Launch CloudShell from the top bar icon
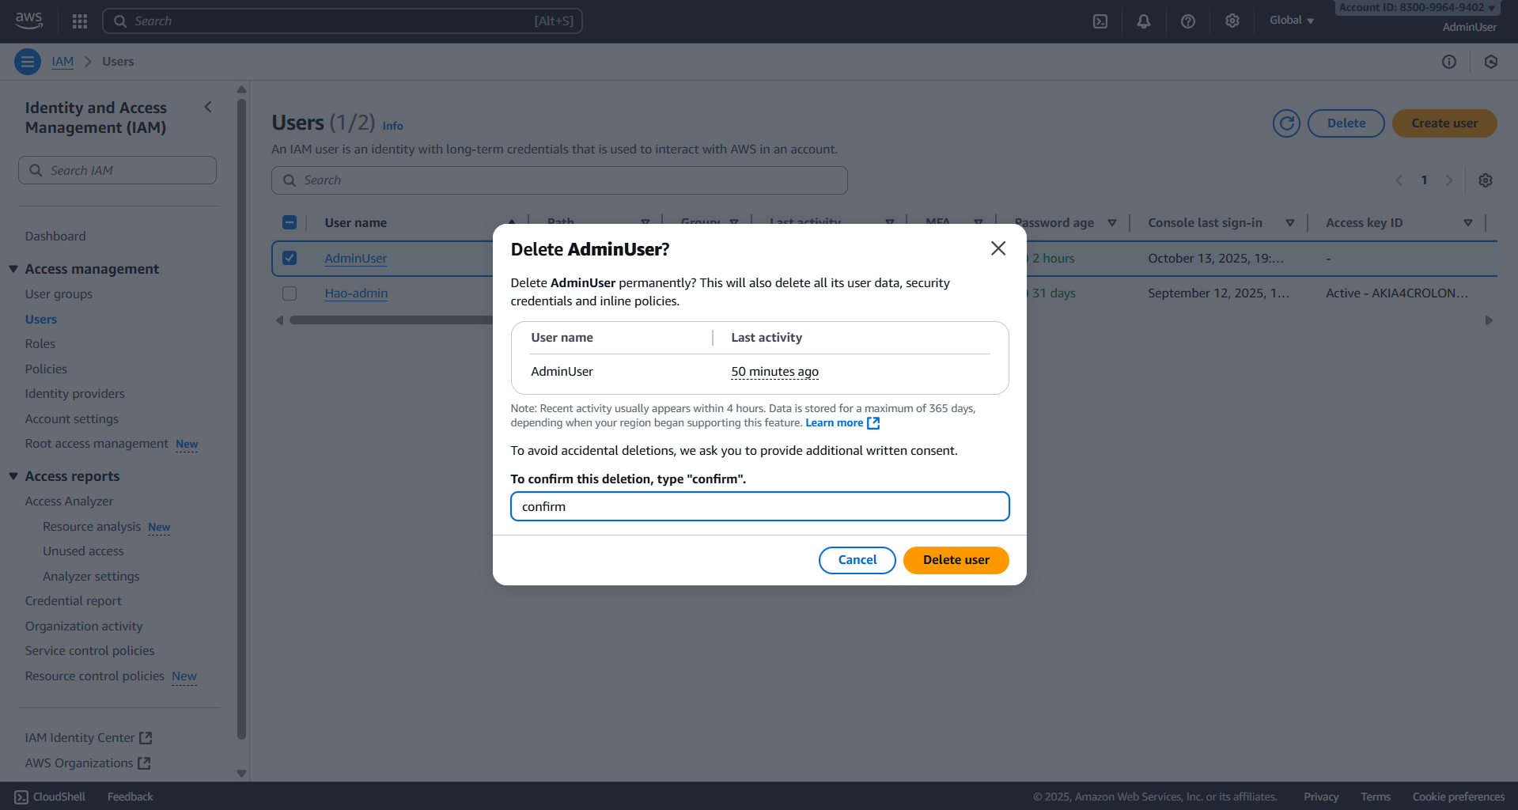Viewport: 1518px width, 810px height. (x=1100, y=21)
